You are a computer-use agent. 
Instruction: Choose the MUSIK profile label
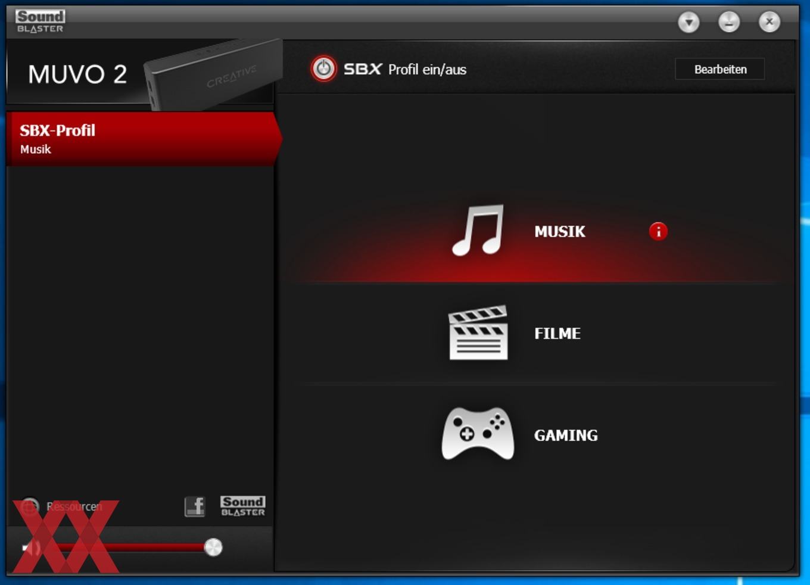tap(559, 231)
